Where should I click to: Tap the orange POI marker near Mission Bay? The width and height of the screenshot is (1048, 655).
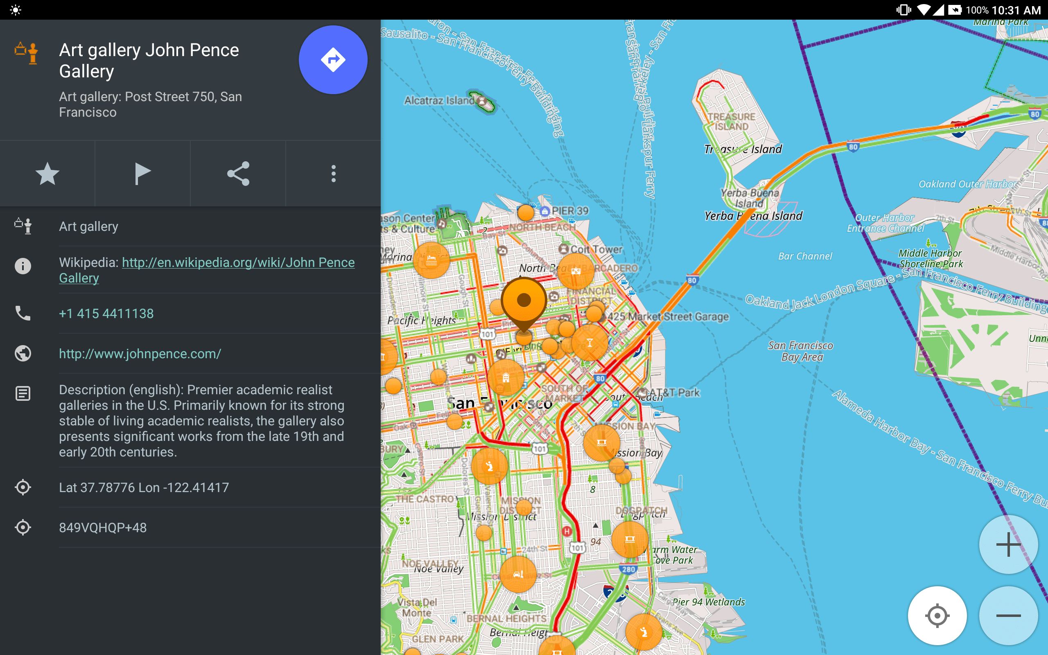pyautogui.click(x=601, y=443)
